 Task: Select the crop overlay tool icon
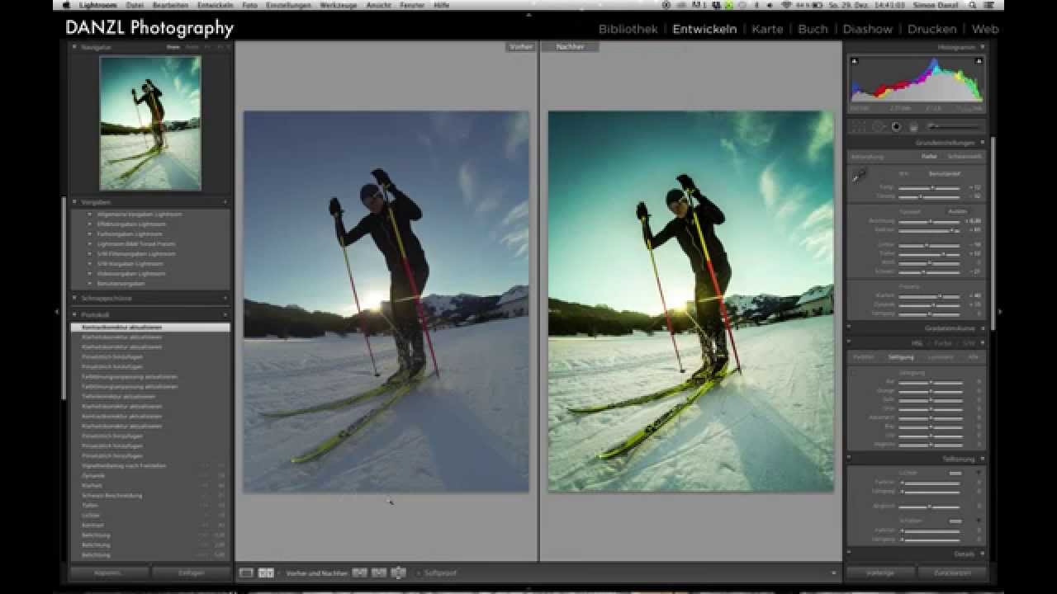point(858,126)
